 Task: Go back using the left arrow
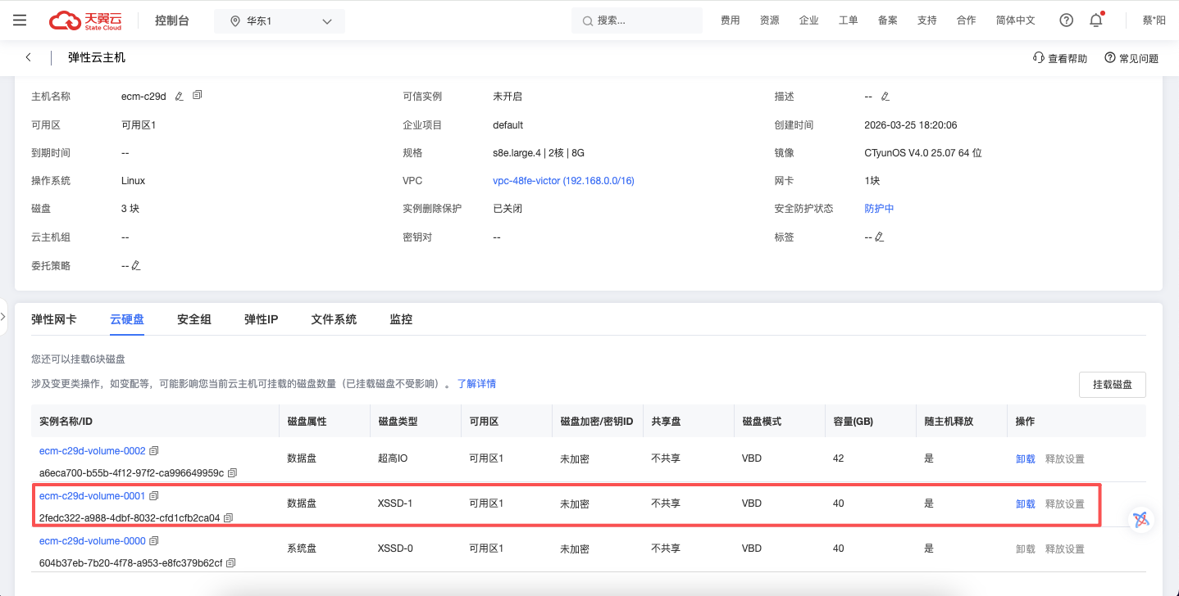29,57
